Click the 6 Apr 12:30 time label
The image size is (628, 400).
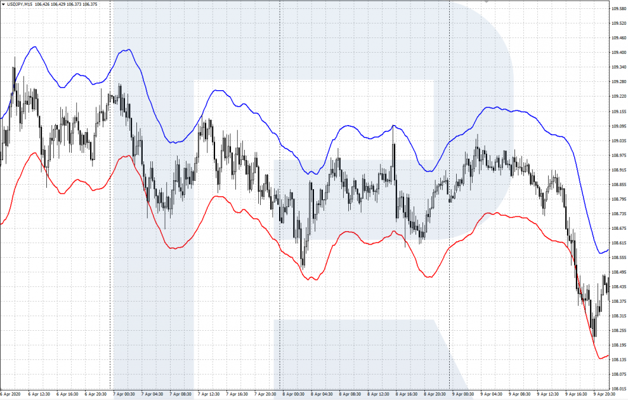click(x=39, y=394)
